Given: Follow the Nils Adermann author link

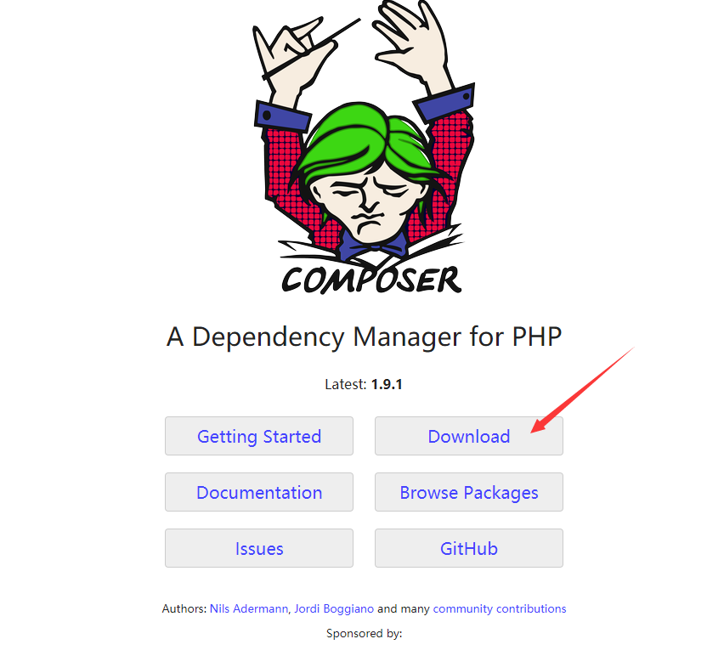Looking at the screenshot, I should tap(249, 608).
